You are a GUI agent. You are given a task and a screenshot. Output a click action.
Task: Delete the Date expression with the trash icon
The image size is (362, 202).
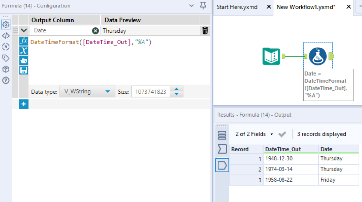tap(205, 30)
